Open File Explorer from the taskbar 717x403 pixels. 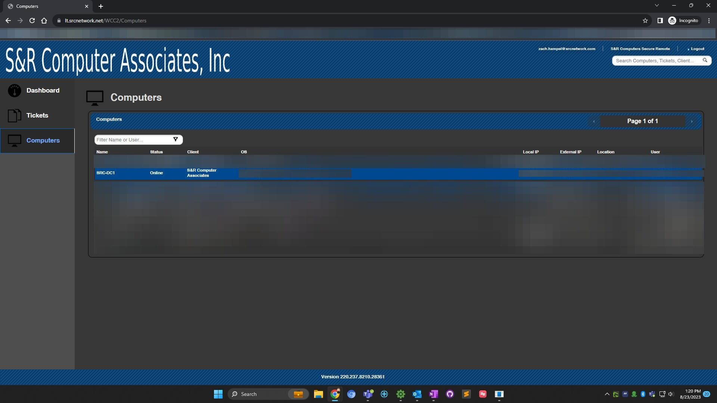319,394
